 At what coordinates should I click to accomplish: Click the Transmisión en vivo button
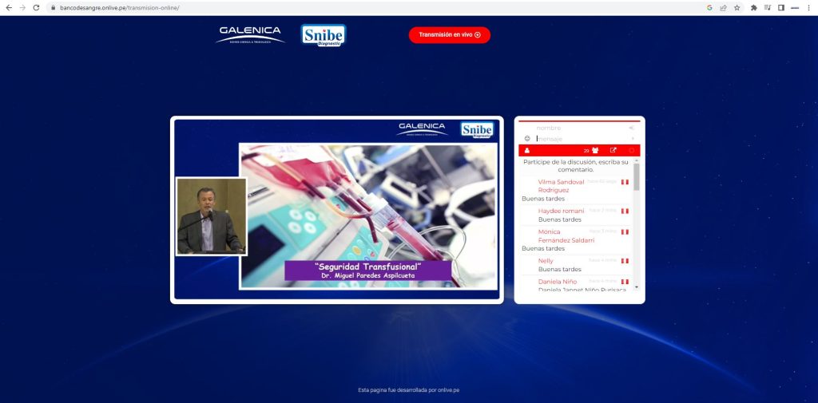449,35
